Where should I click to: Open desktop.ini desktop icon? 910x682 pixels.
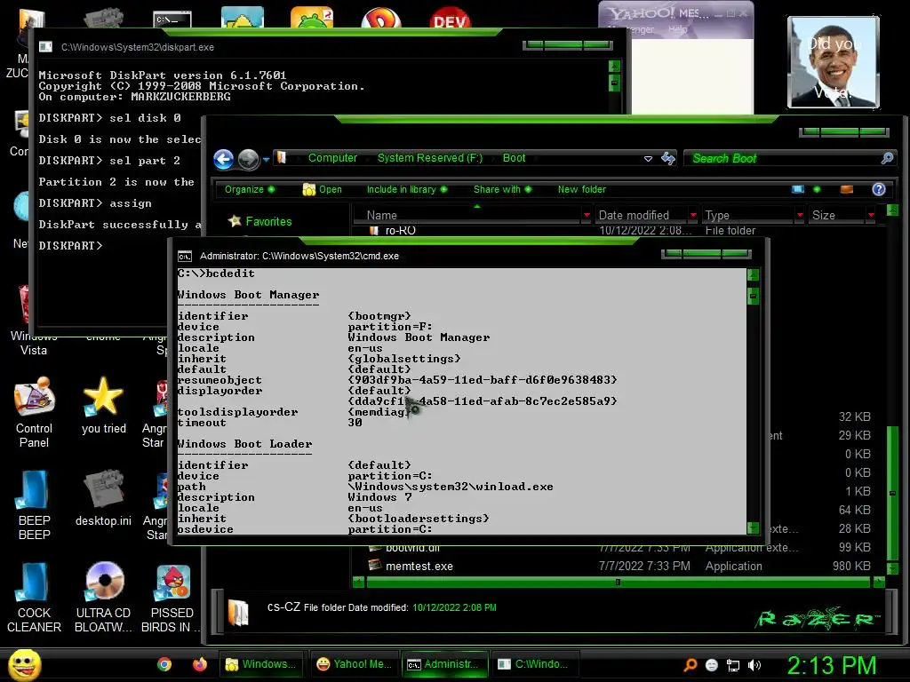[x=103, y=498]
